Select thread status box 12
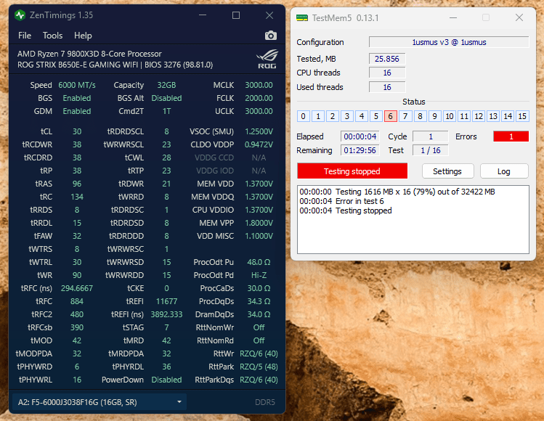Screen dimensions: 544x421 [x=479, y=116]
